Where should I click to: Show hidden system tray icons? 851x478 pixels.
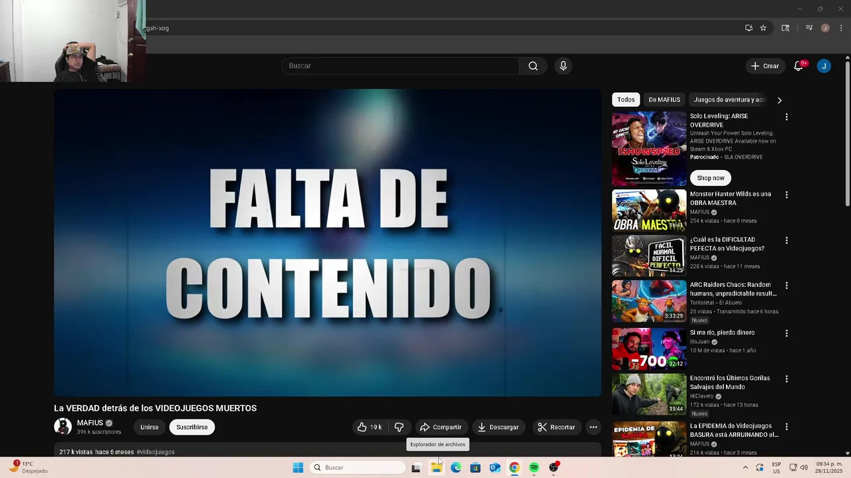[x=745, y=467]
